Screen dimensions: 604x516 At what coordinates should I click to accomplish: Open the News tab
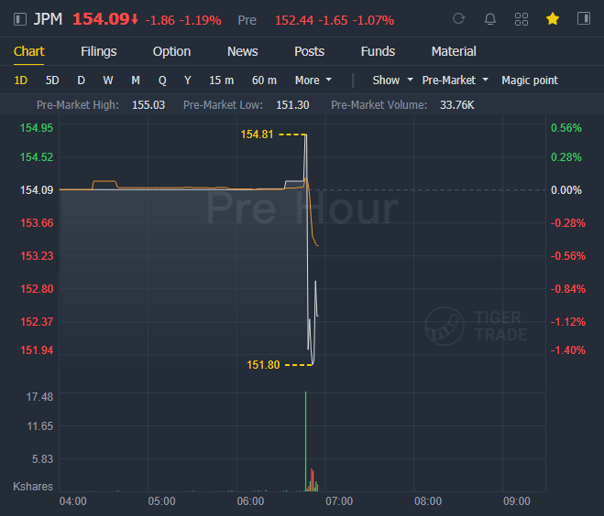(242, 51)
